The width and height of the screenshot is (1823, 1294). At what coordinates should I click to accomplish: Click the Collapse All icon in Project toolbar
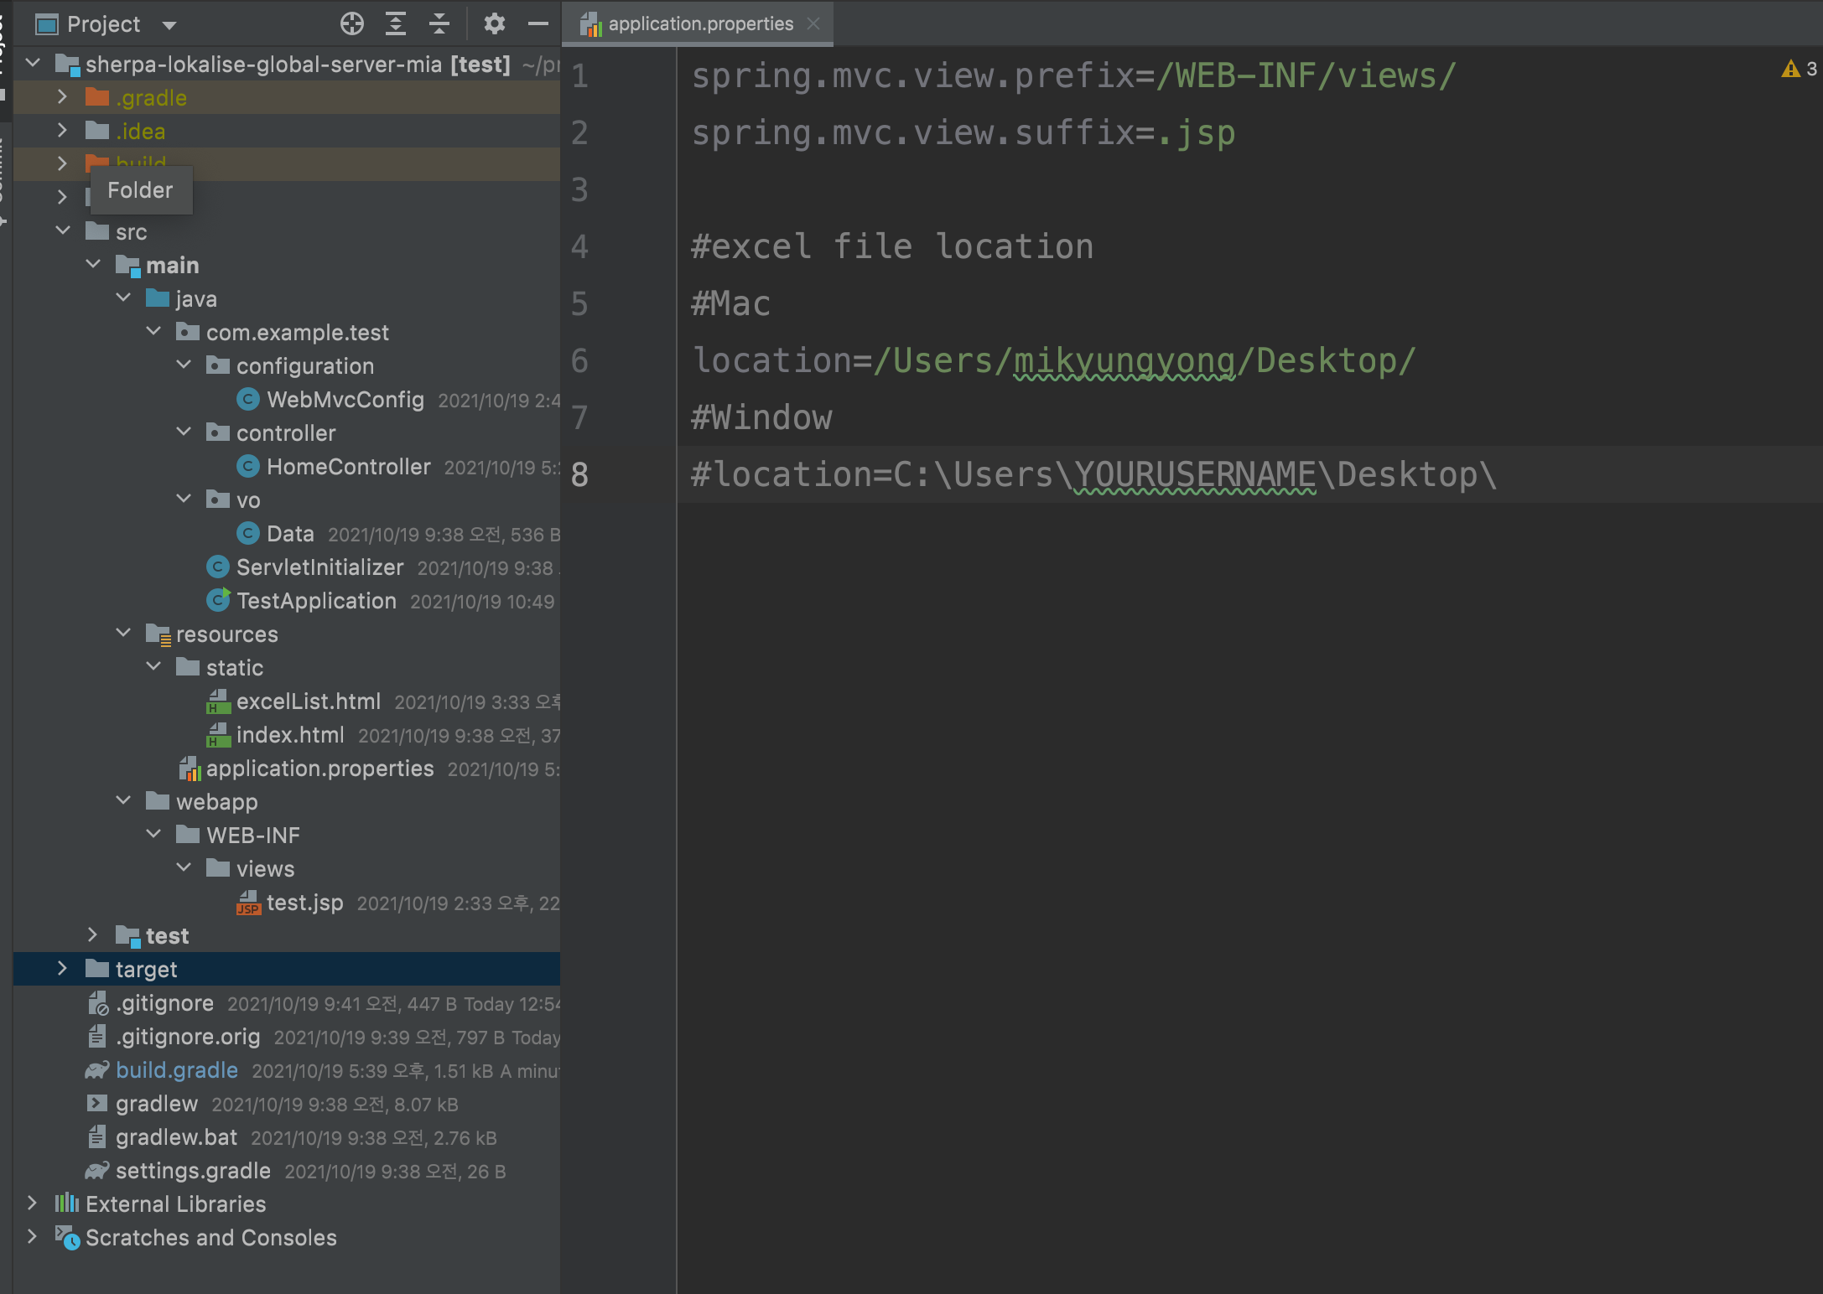tap(439, 23)
